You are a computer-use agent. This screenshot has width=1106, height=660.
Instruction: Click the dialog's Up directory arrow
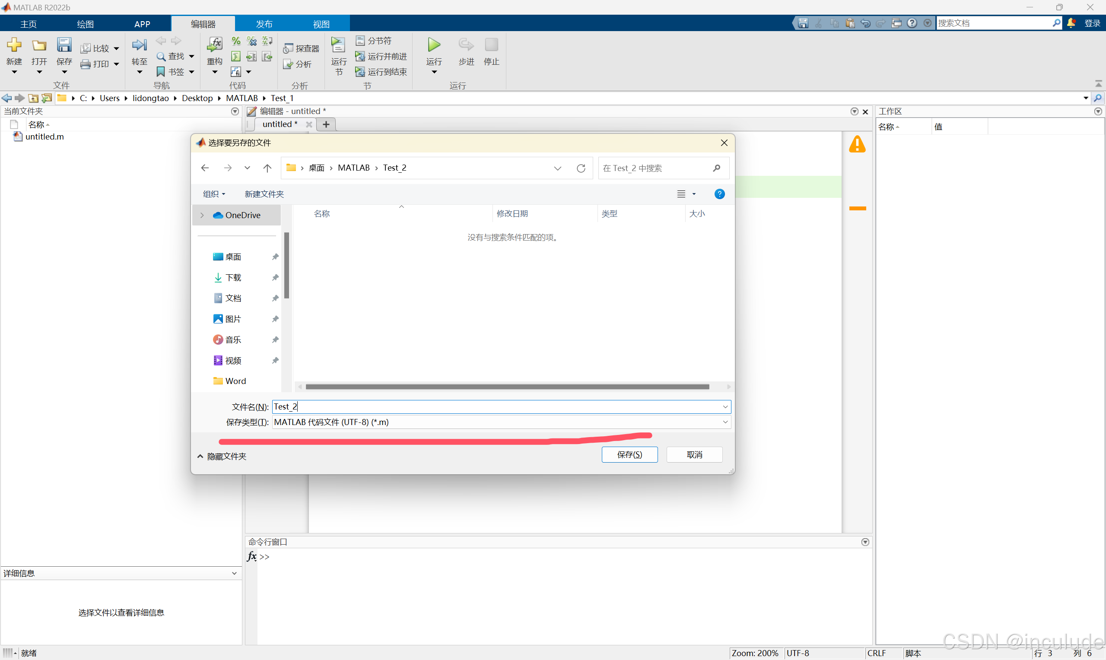coord(267,168)
